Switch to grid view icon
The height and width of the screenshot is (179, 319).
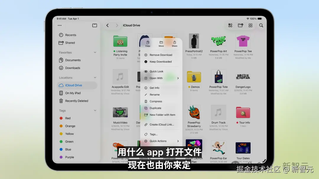[250, 25]
